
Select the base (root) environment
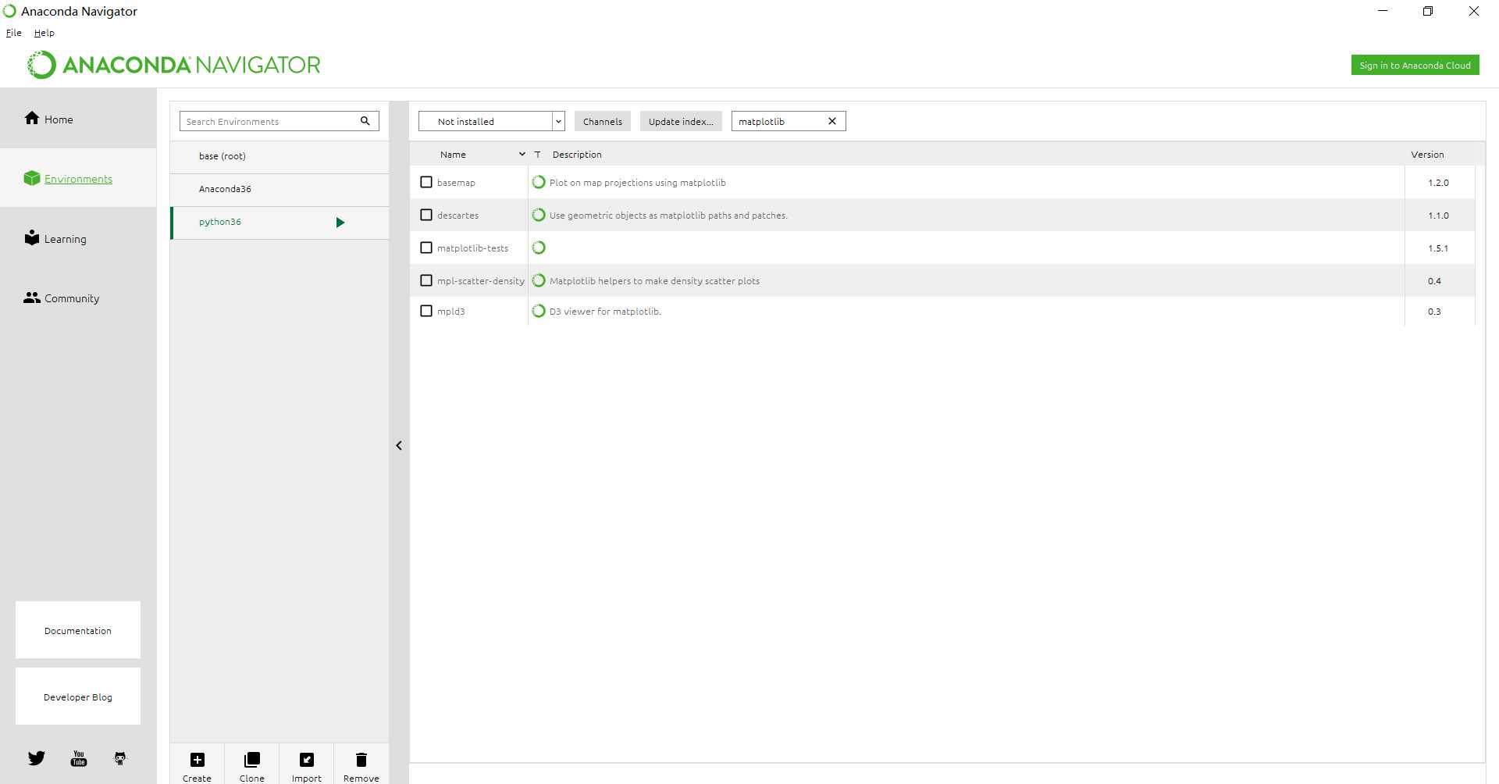(280, 156)
